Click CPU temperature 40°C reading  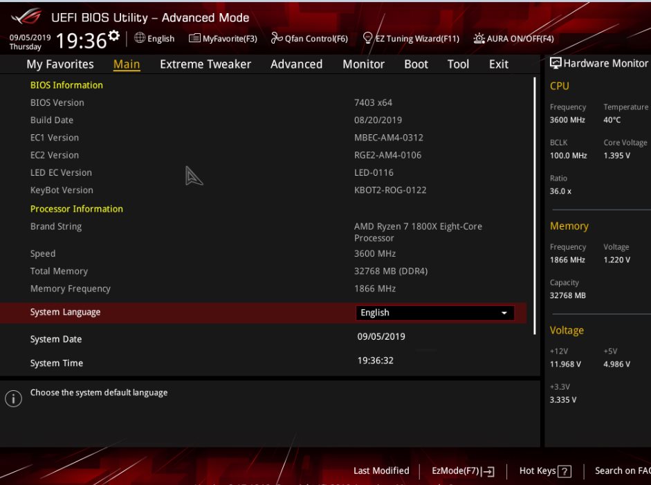coord(612,120)
